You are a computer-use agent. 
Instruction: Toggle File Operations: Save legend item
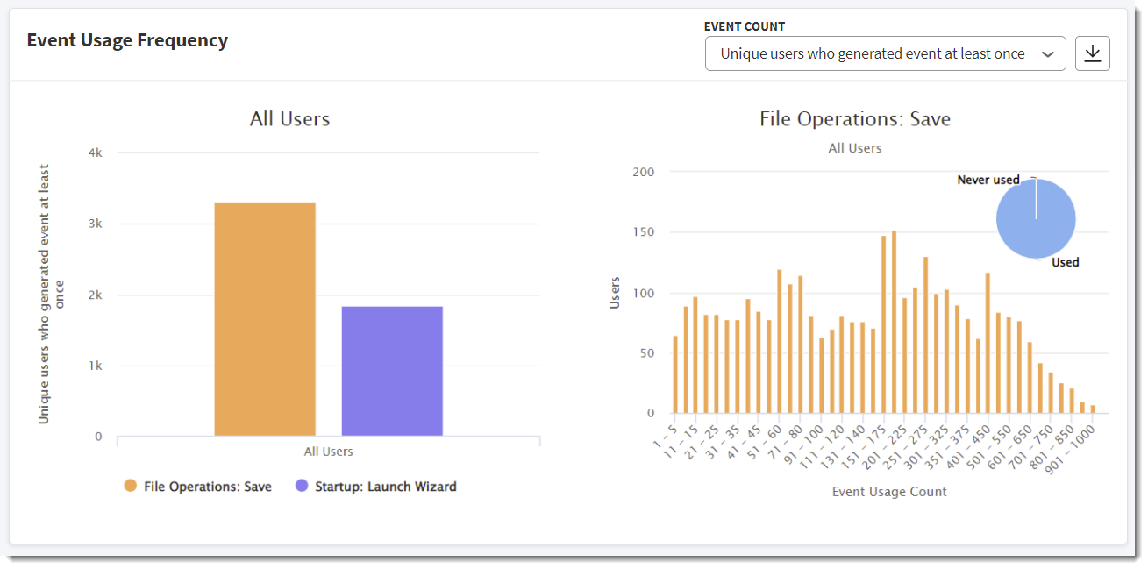(197, 486)
